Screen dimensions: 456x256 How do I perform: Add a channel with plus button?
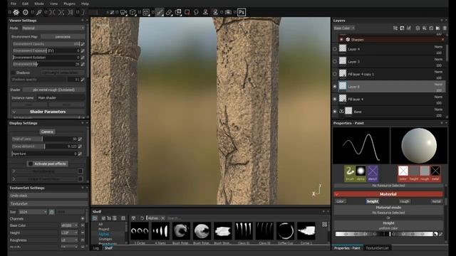(83, 218)
